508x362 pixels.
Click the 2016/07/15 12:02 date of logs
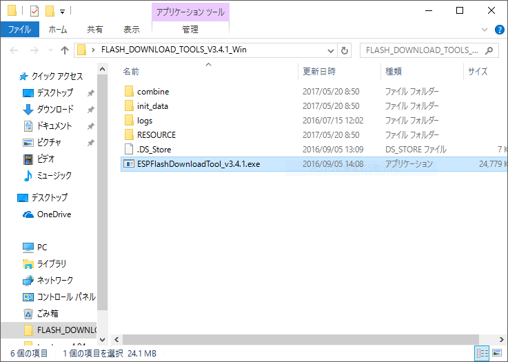[333, 121]
